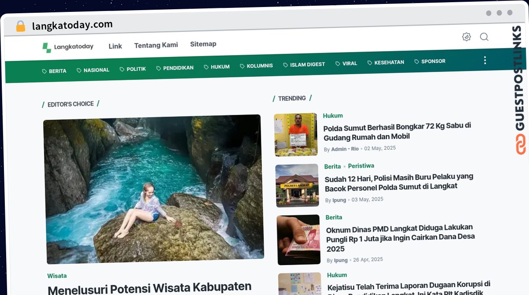Open the Peristiwa tag on the trending story
This screenshot has height=295, width=529.
pos(361,166)
